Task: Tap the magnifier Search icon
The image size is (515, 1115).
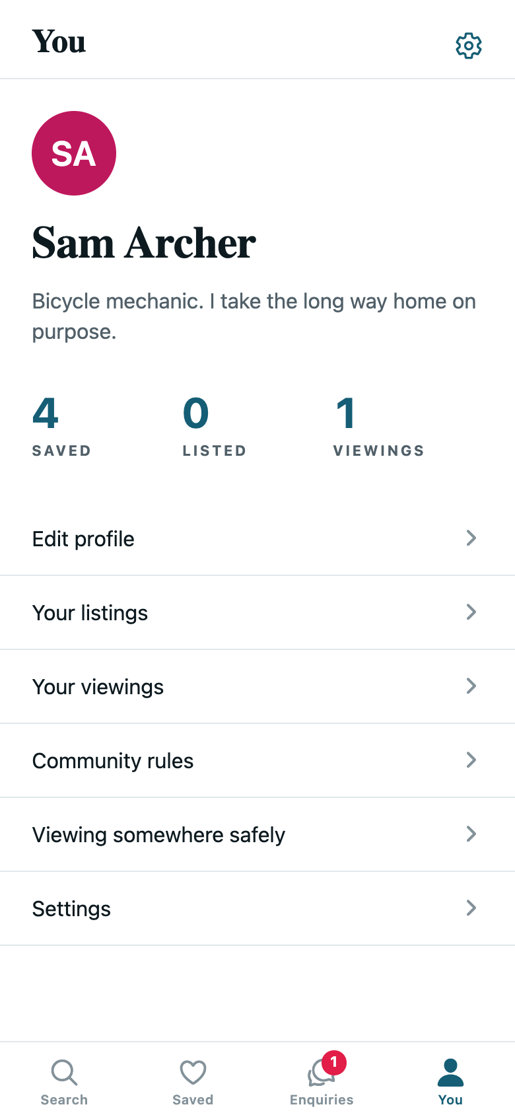Action: point(64,1073)
